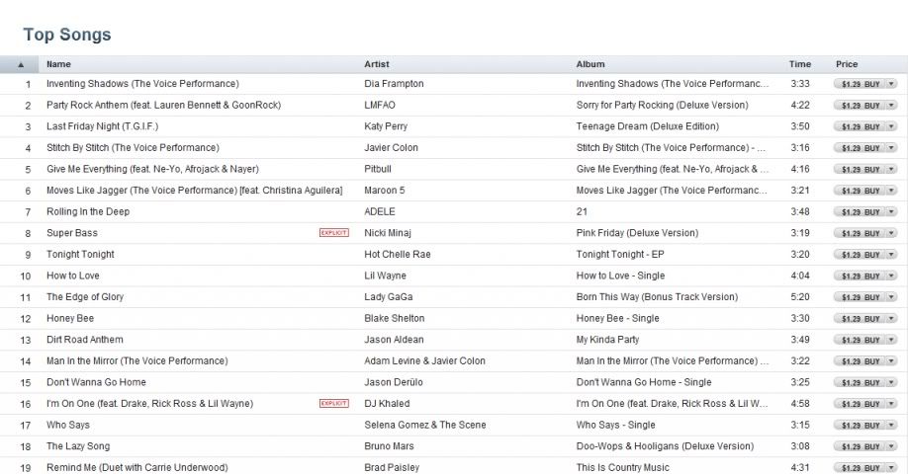Open buy options arrow for Tonight Tonight
Viewport: 908px width, 474px height.
pyautogui.click(x=892, y=255)
